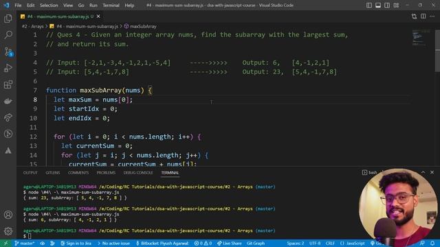Viewport: 440px width, 247px height.
Task: Toggle secondary side bar layout icon
Action: pos(387,5)
